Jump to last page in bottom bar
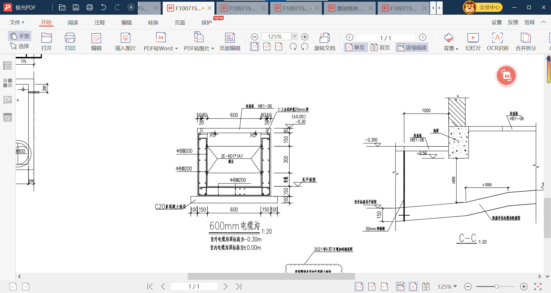The image size is (551, 293). [239, 286]
